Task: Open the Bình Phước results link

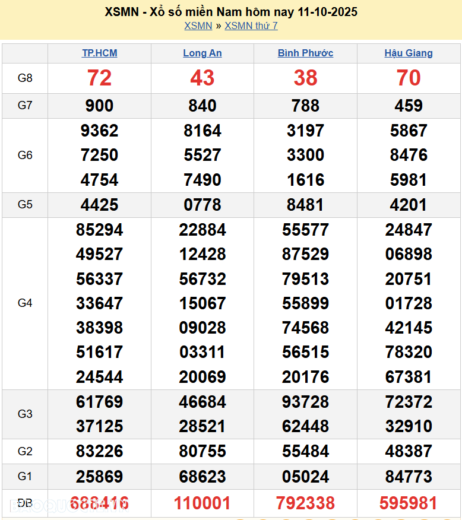Action: (x=305, y=53)
